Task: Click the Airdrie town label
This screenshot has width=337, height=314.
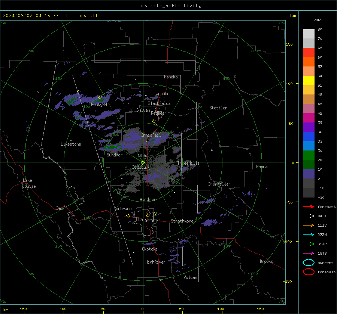Action: coord(148,199)
